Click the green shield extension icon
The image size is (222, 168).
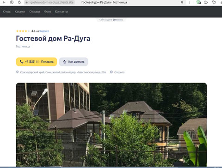click(x=198, y=2)
